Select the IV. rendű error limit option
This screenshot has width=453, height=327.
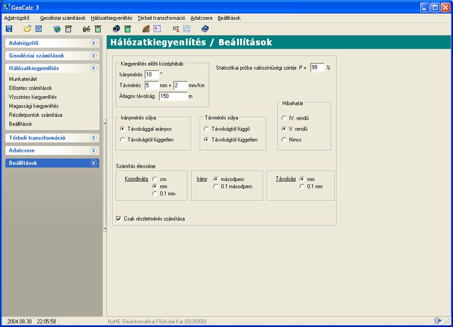point(284,118)
